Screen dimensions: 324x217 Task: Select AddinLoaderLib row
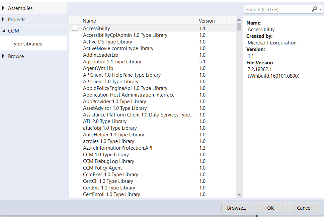click(x=152, y=55)
